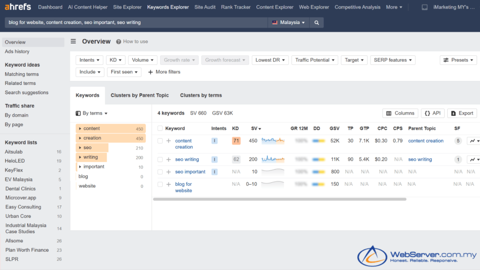Check the seo important row checkbox
The width and height of the screenshot is (480, 270).
click(x=160, y=172)
